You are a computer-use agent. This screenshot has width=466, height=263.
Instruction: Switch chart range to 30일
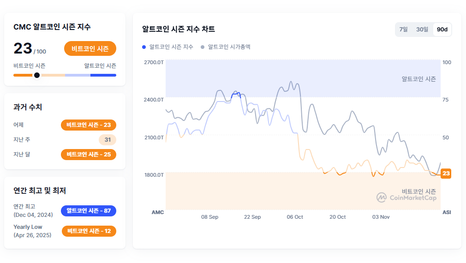point(422,30)
